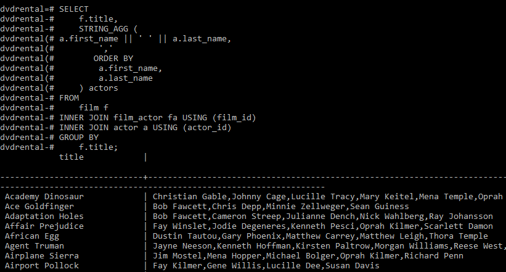Click the title column header
Screen dimensions: 506x272
[71, 157]
